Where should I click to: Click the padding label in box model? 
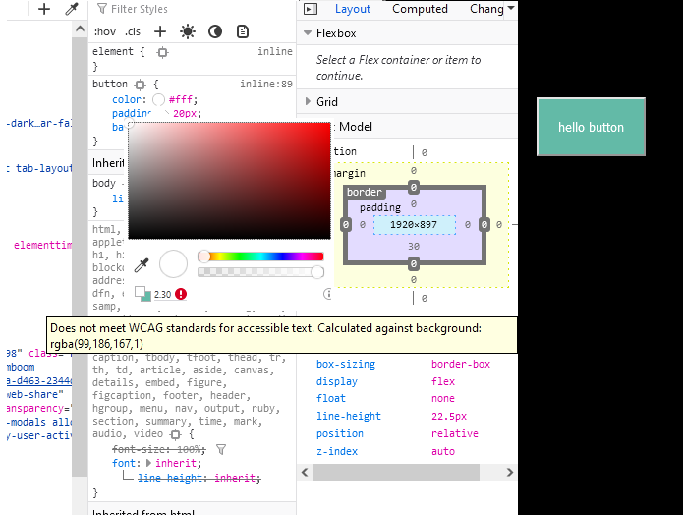pyautogui.click(x=380, y=207)
